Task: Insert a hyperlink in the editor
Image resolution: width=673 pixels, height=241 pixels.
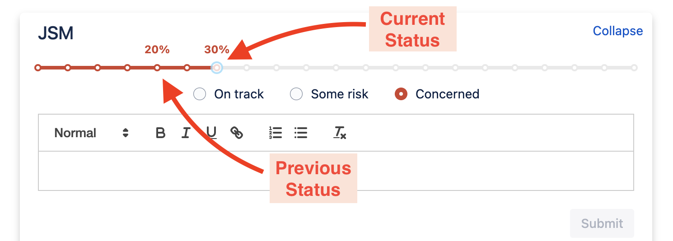Action: pos(237,133)
